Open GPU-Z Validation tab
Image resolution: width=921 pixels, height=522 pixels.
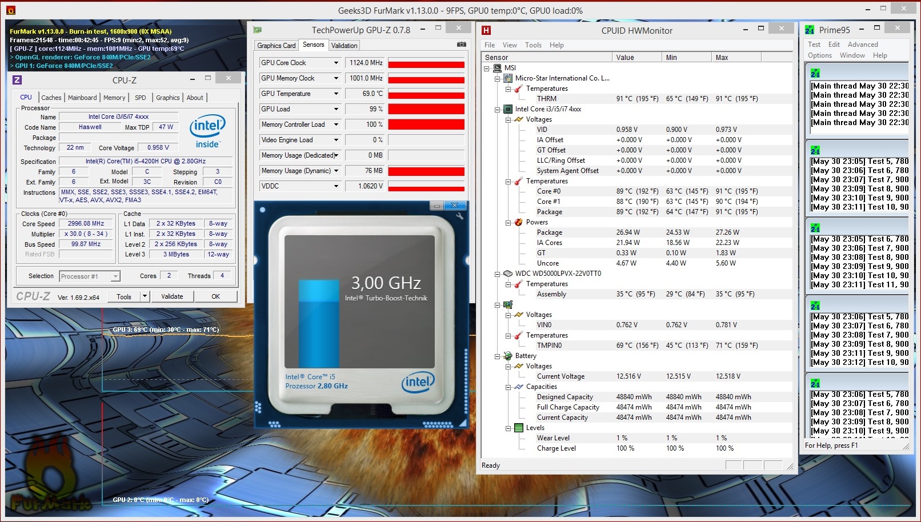click(344, 46)
